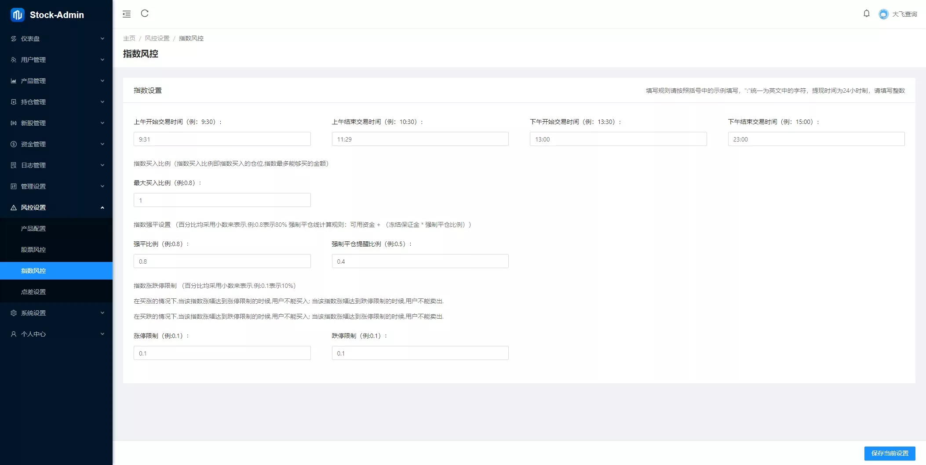Open the notification bell
Image resolution: width=926 pixels, height=465 pixels.
[867, 14]
